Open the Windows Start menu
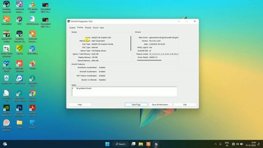263x148 pixels. [107, 144]
